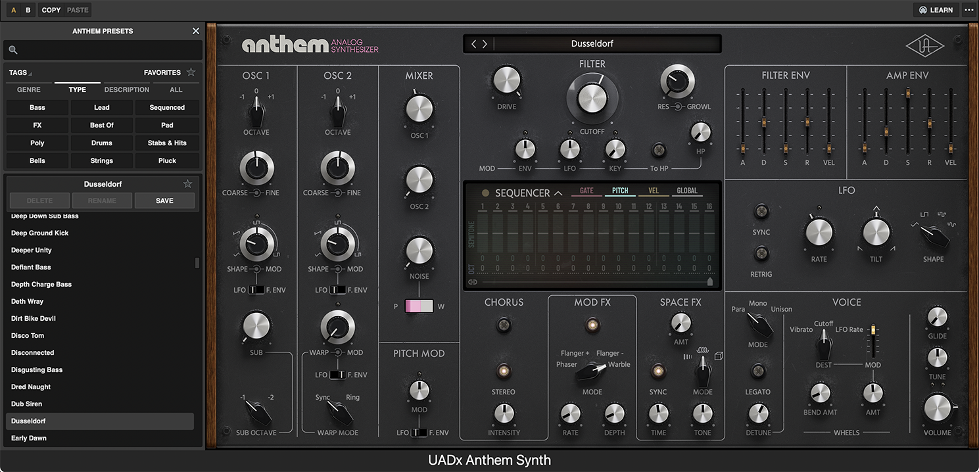Image resolution: width=979 pixels, height=472 pixels.
Task: Click the Glide knob
Action: [x=937, y=318]
